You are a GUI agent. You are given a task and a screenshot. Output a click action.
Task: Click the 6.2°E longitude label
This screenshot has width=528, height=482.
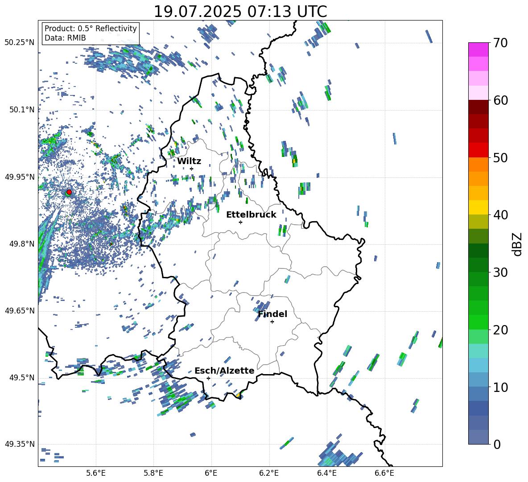click(269, 473)
